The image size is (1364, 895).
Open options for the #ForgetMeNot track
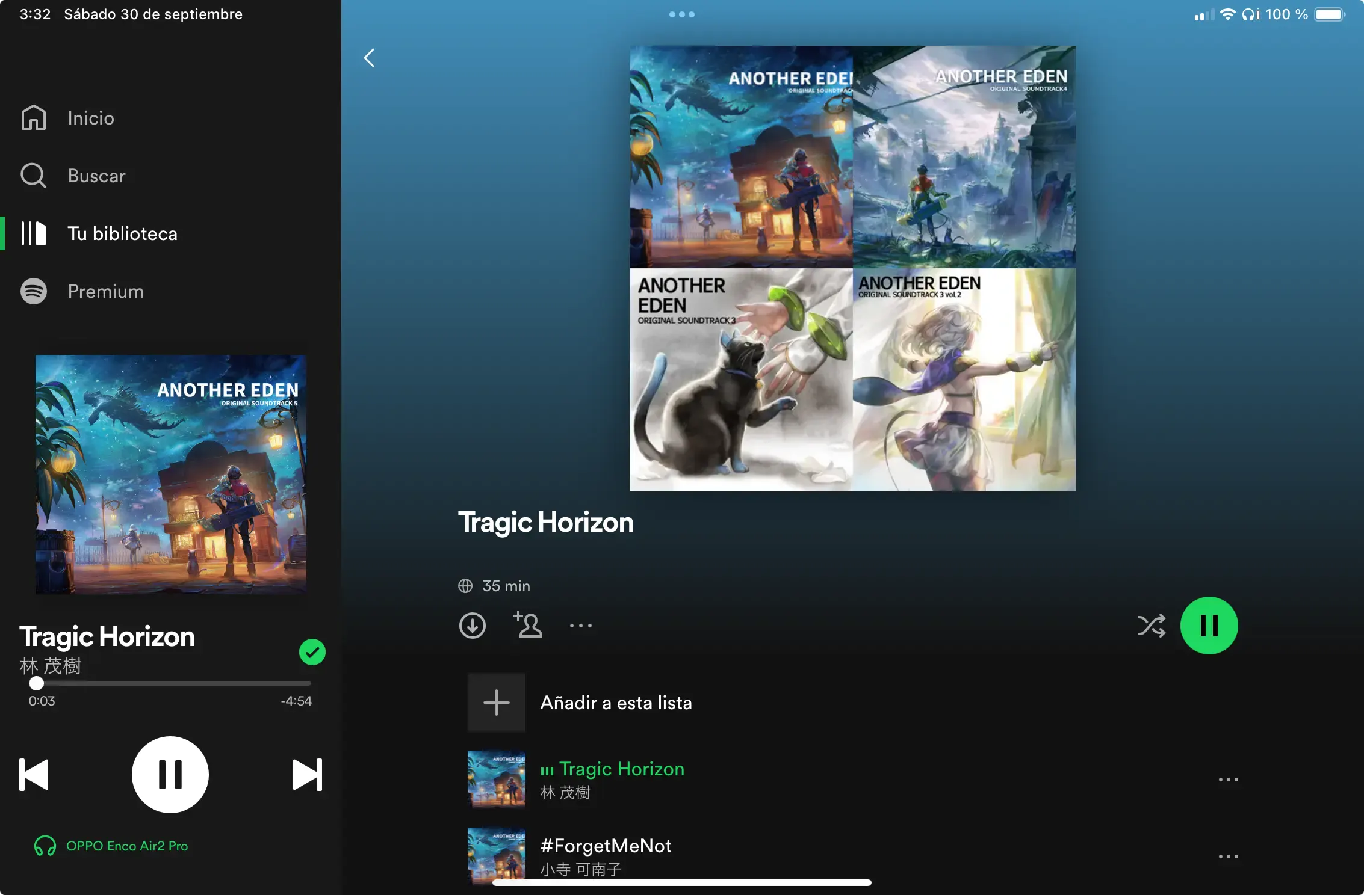tap(1228, 857)
